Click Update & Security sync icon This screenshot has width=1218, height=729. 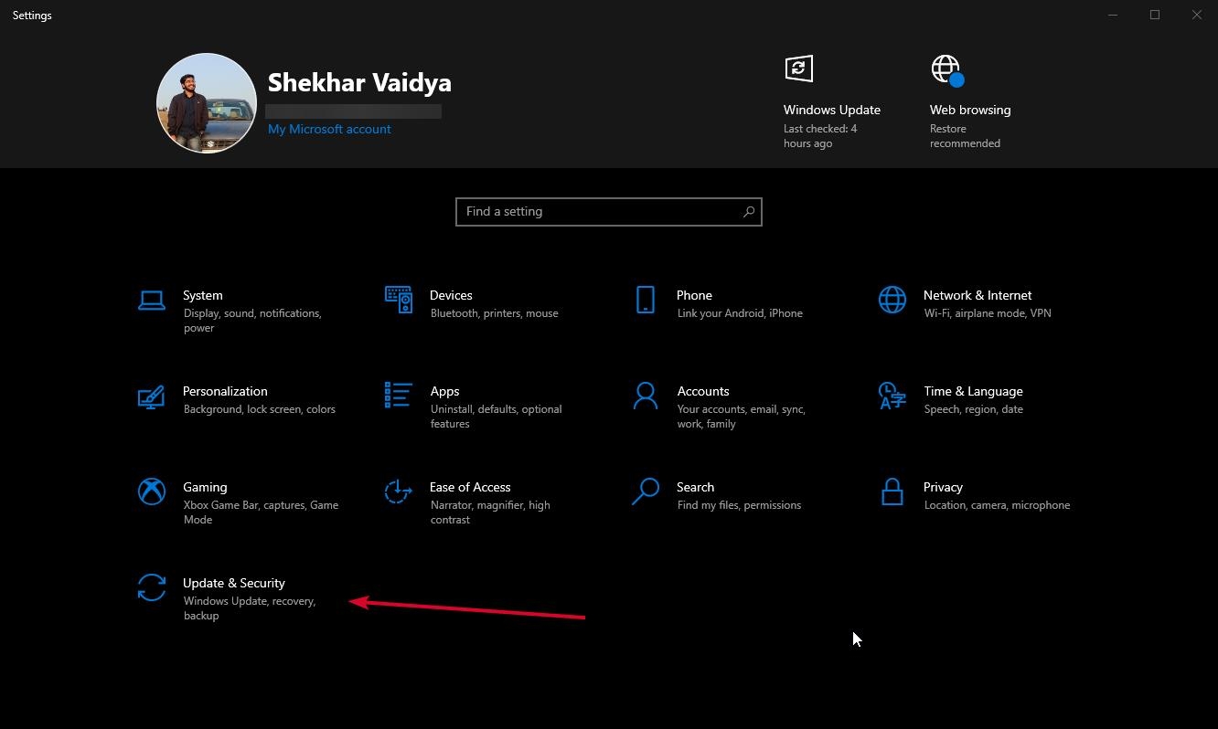coord(152,587)
